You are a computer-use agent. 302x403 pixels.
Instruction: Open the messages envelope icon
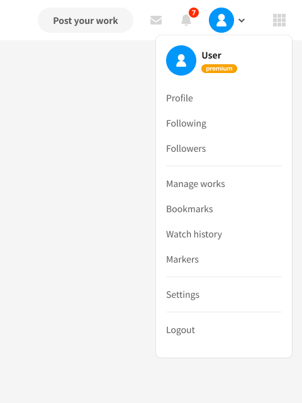click(156, 20)
